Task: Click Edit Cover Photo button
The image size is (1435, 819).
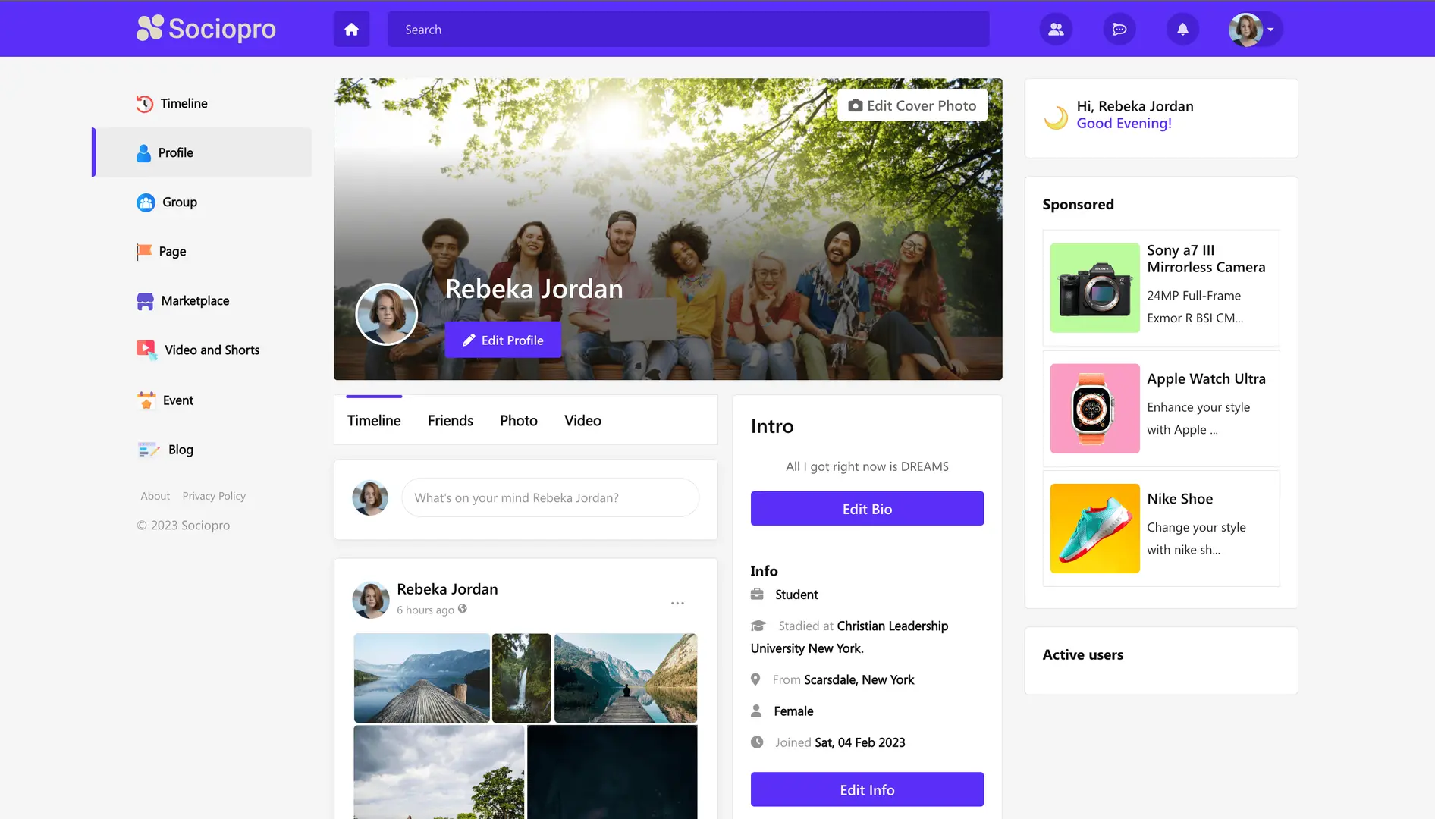Action: tap(912, 105)
